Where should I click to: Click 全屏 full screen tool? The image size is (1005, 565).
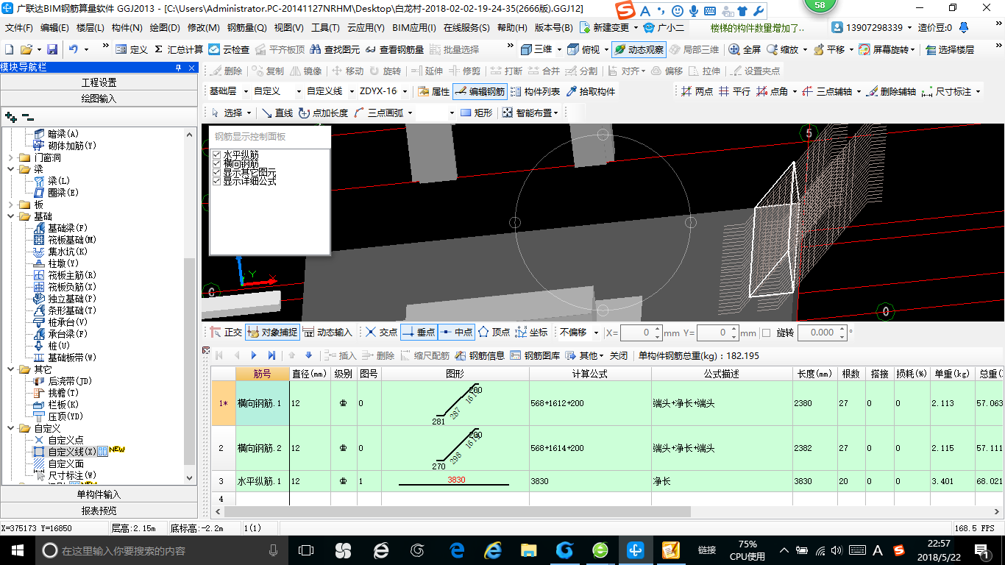(x=745, y=49)
